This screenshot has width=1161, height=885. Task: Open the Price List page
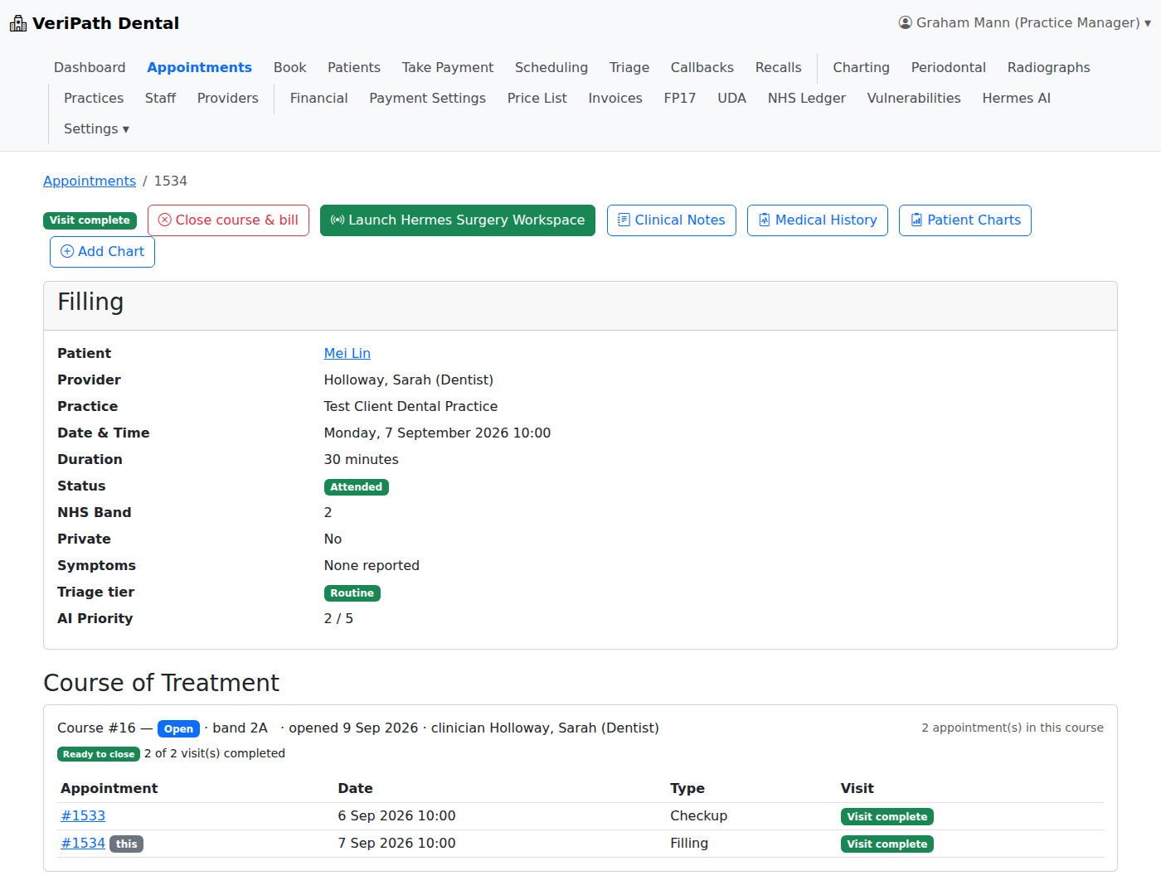(537, 98)
